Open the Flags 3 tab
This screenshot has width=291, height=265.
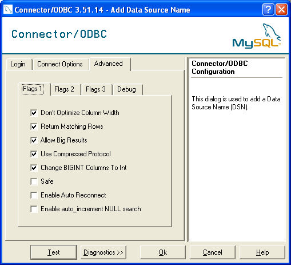95,89
